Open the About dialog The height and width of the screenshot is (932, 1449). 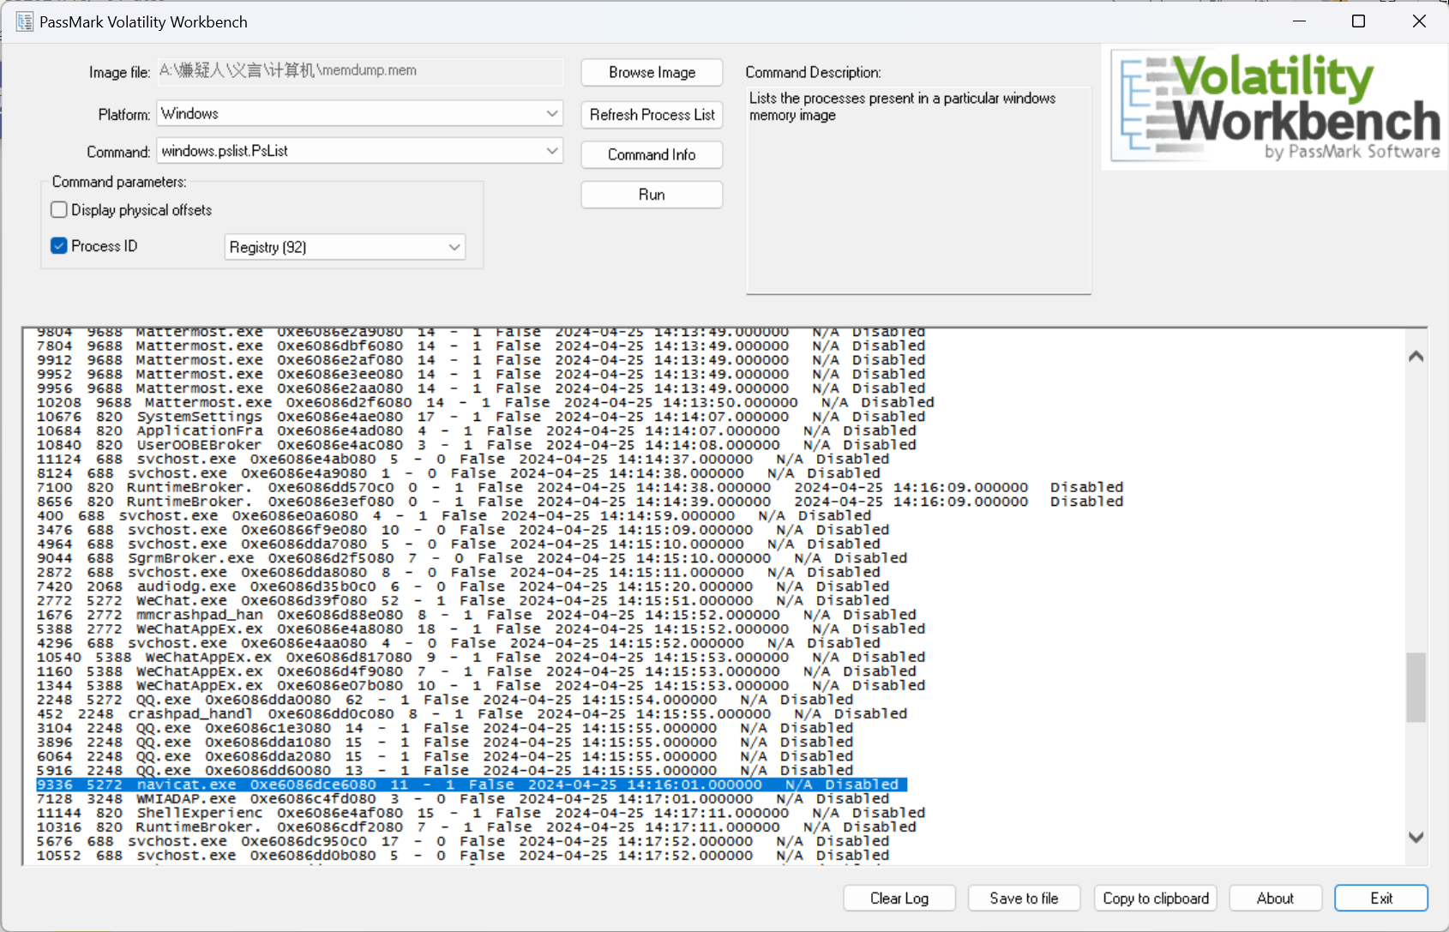point(1276,899)
